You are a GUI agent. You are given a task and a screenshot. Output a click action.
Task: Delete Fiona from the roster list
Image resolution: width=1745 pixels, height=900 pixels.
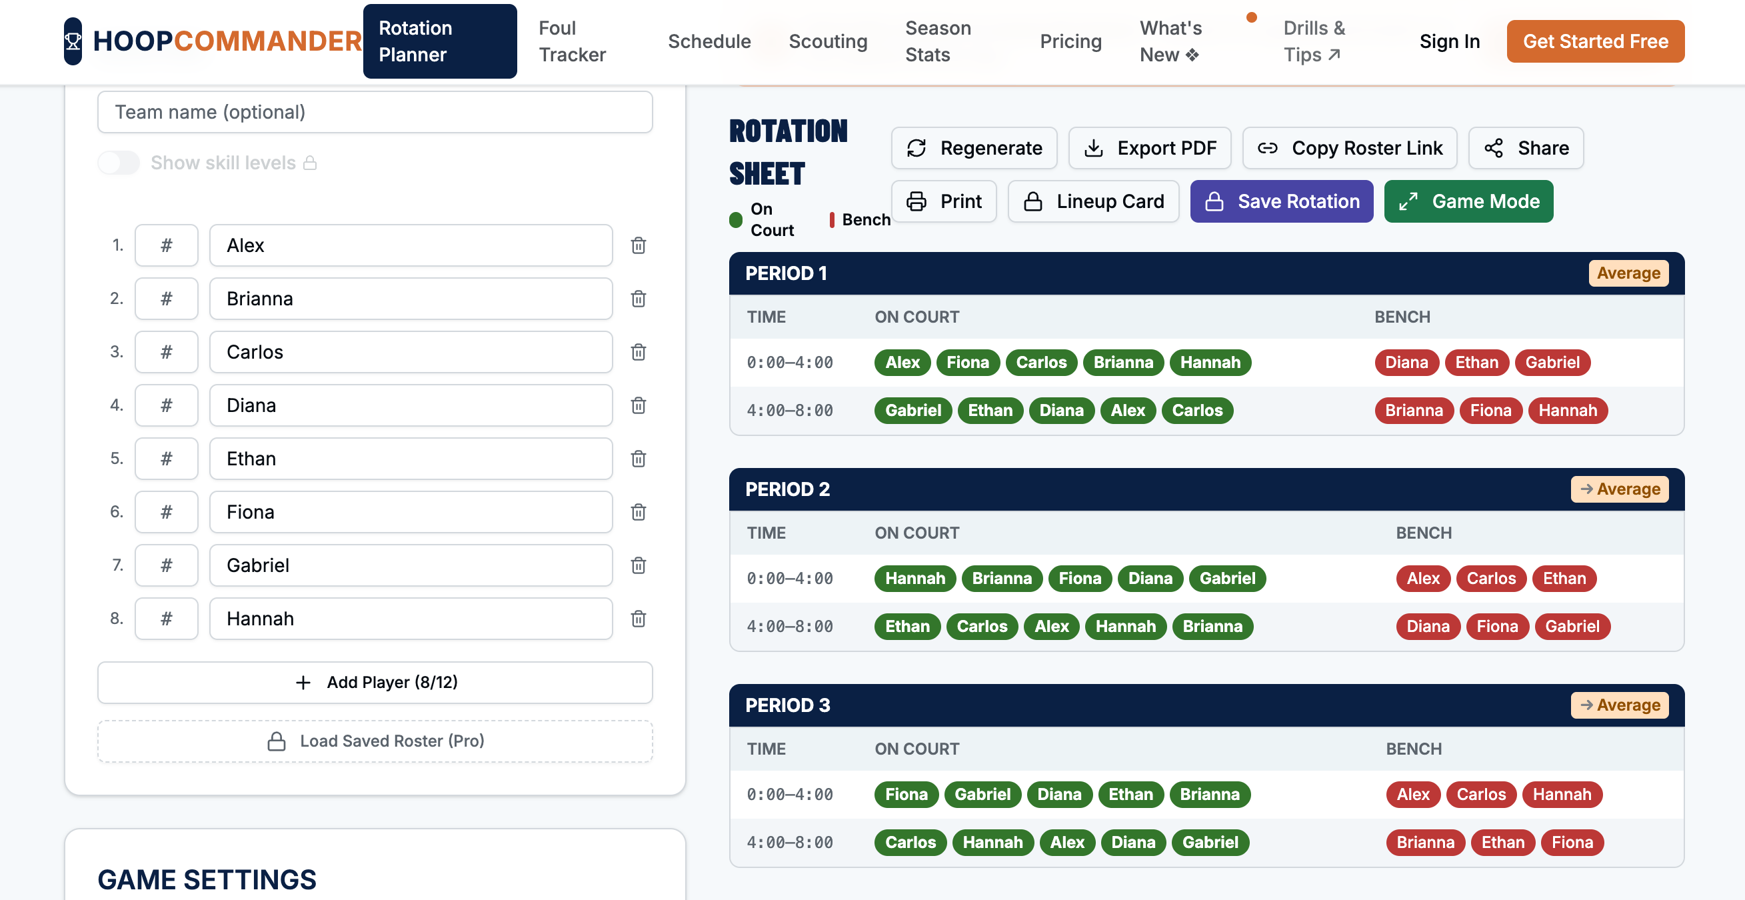[x=638, y=513]
